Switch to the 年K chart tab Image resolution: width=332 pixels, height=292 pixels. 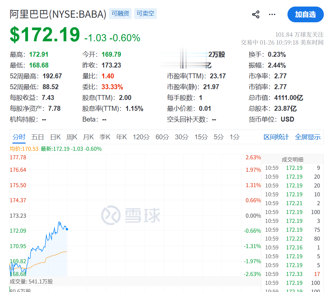(x=121, y=137)
